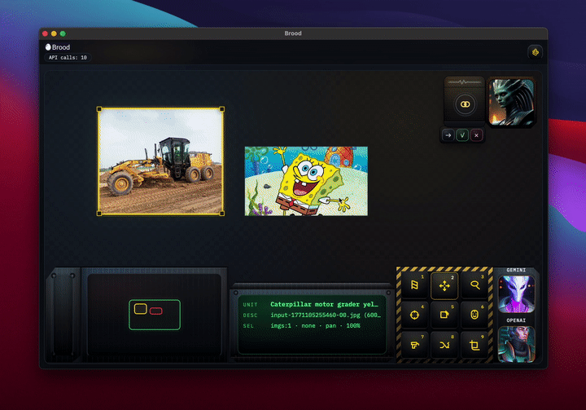Select the SpongeBob image on canvas
586x410 pixels.
[x=306, y=181]
